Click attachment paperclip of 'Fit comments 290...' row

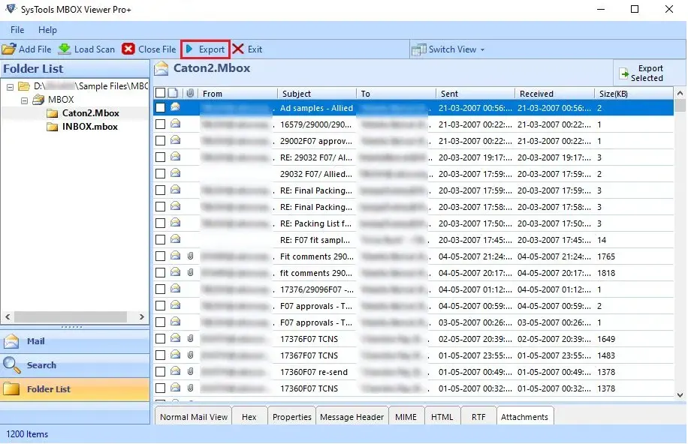point(191,256)
